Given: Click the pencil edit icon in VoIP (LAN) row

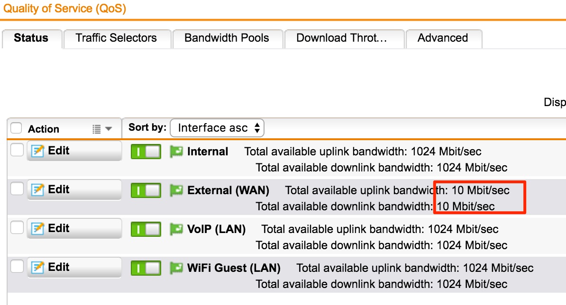Looking at the screenshot, I should click(x=37, y=229).
